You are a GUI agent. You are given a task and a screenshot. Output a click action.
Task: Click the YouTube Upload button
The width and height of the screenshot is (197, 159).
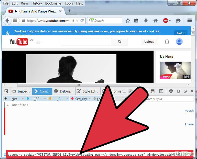click(149, 42)
